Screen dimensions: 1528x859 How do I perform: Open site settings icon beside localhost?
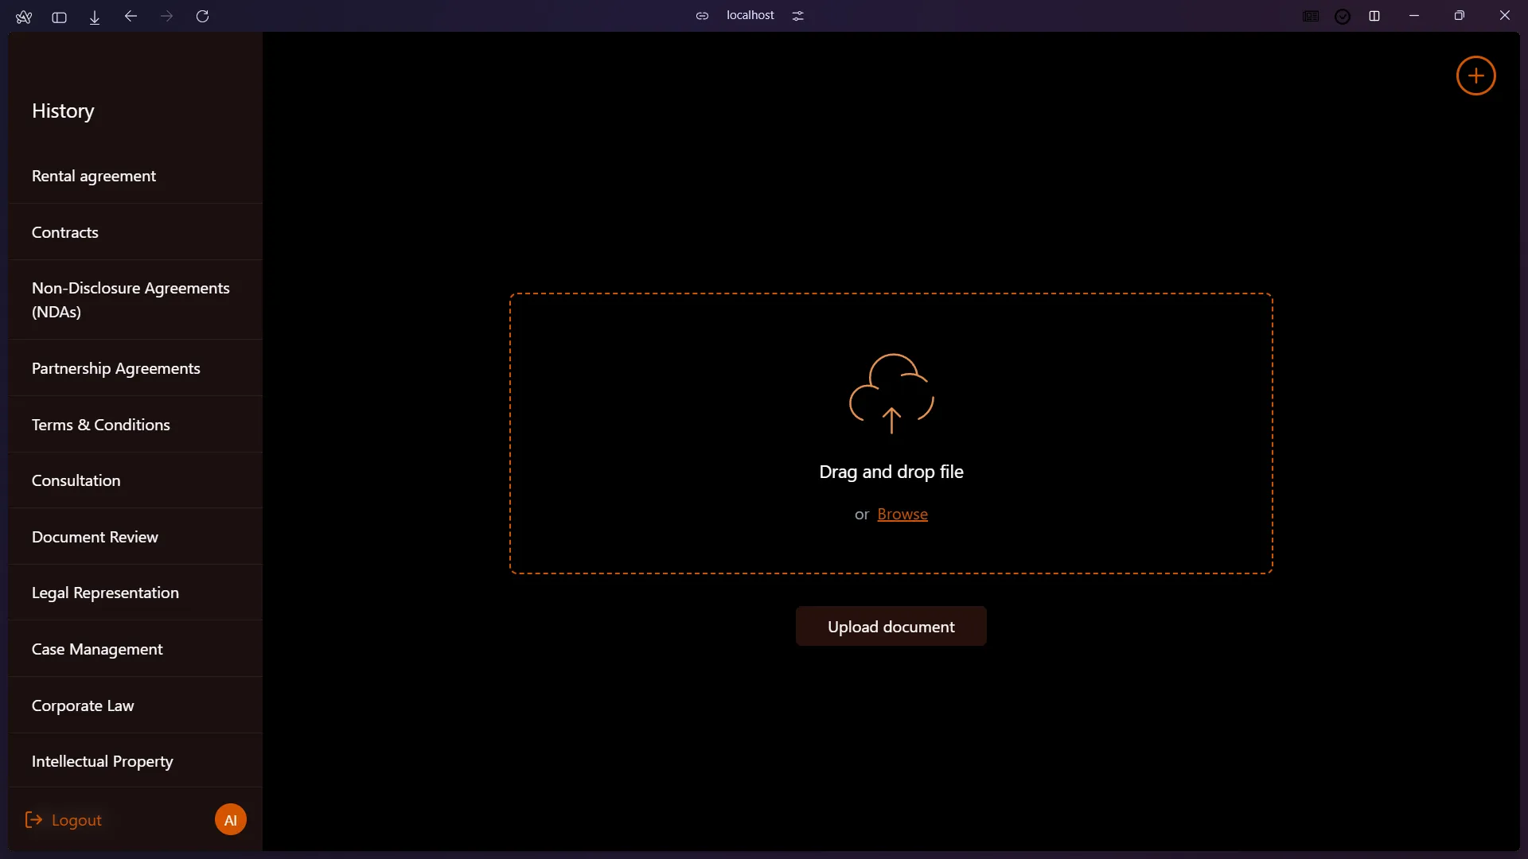(798, 16)
